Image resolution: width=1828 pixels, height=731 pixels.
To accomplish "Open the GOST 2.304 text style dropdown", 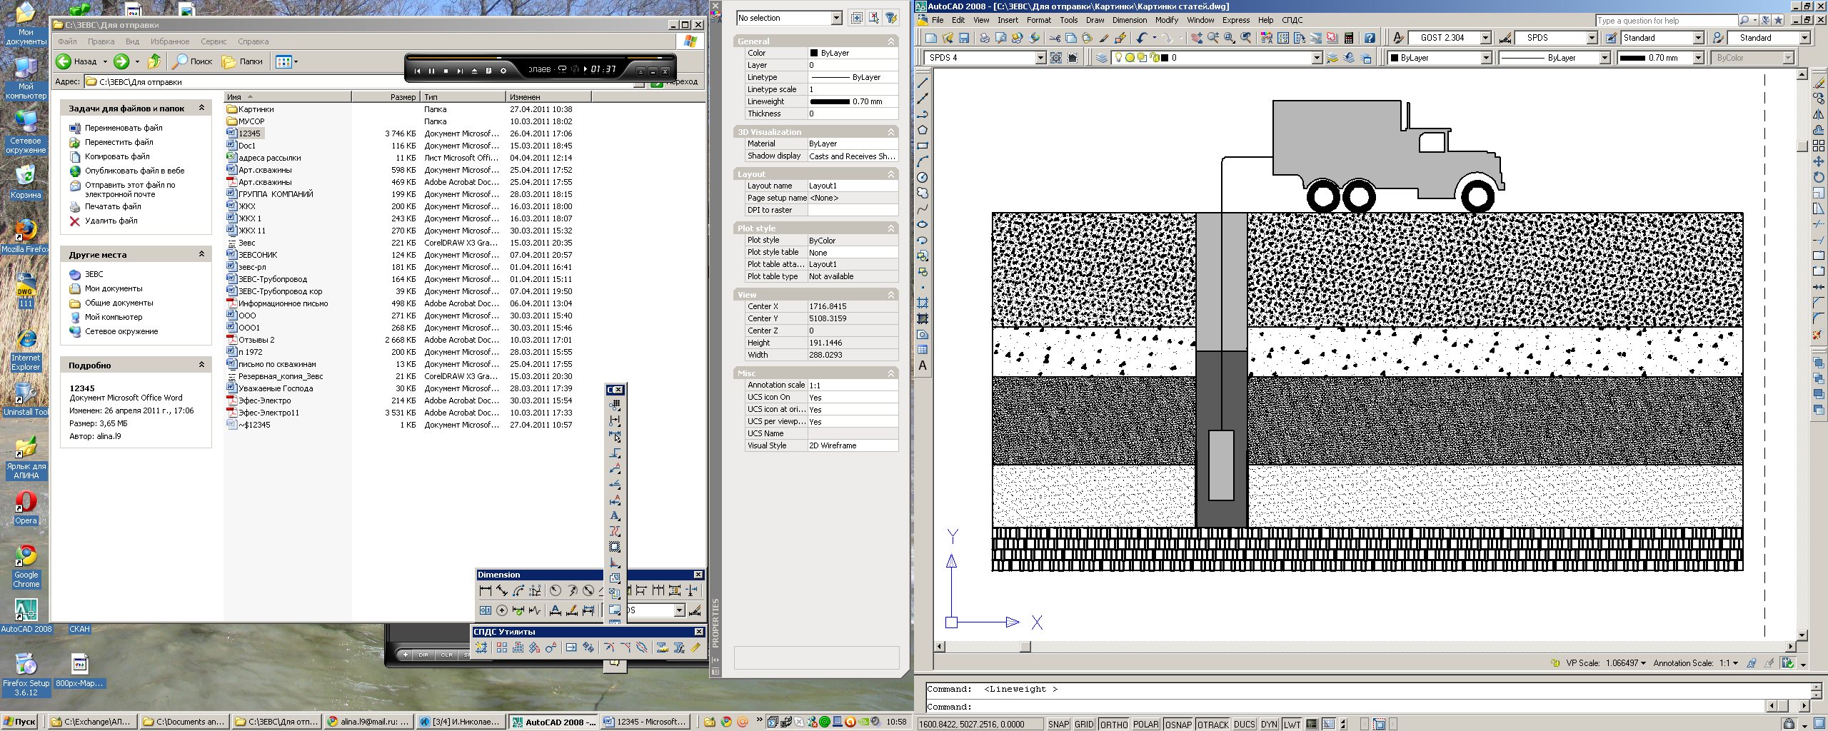I will [1485, 38].
